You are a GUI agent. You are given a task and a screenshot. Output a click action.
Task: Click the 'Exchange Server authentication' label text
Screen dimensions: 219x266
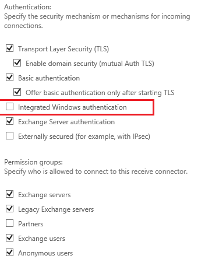(66, 122)
